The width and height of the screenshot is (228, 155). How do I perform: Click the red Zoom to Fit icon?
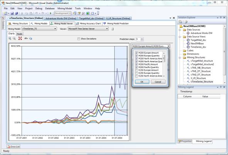click(x=20, y=38)
